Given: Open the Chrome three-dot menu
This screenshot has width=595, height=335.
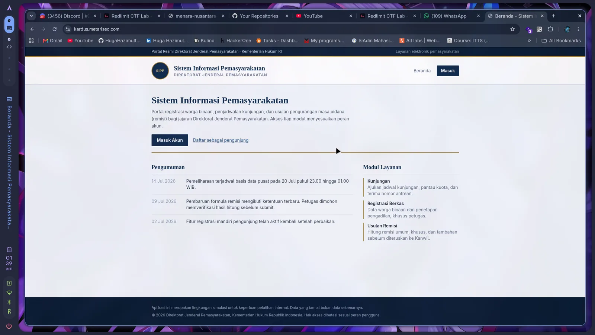Looking at the screenshot, I should [578, 29].
